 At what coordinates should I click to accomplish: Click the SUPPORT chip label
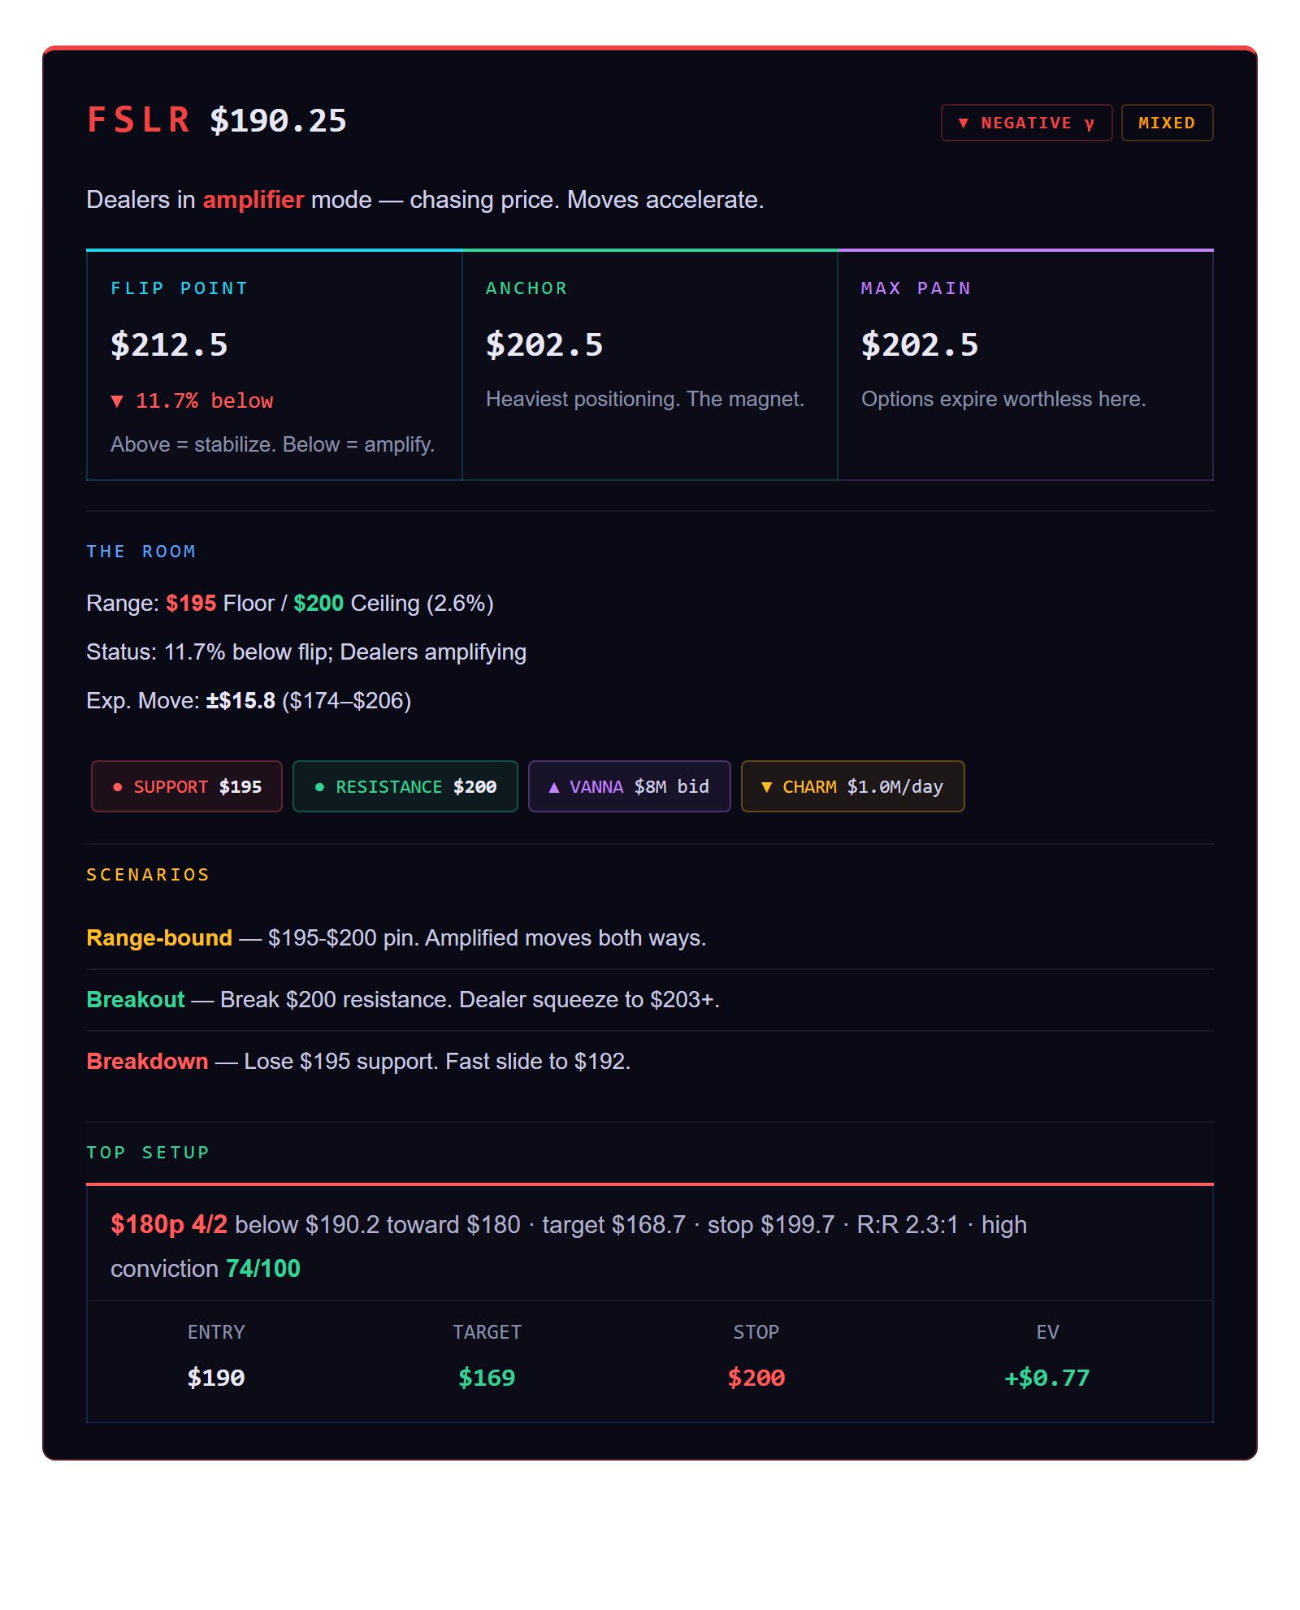click(171, 787)
